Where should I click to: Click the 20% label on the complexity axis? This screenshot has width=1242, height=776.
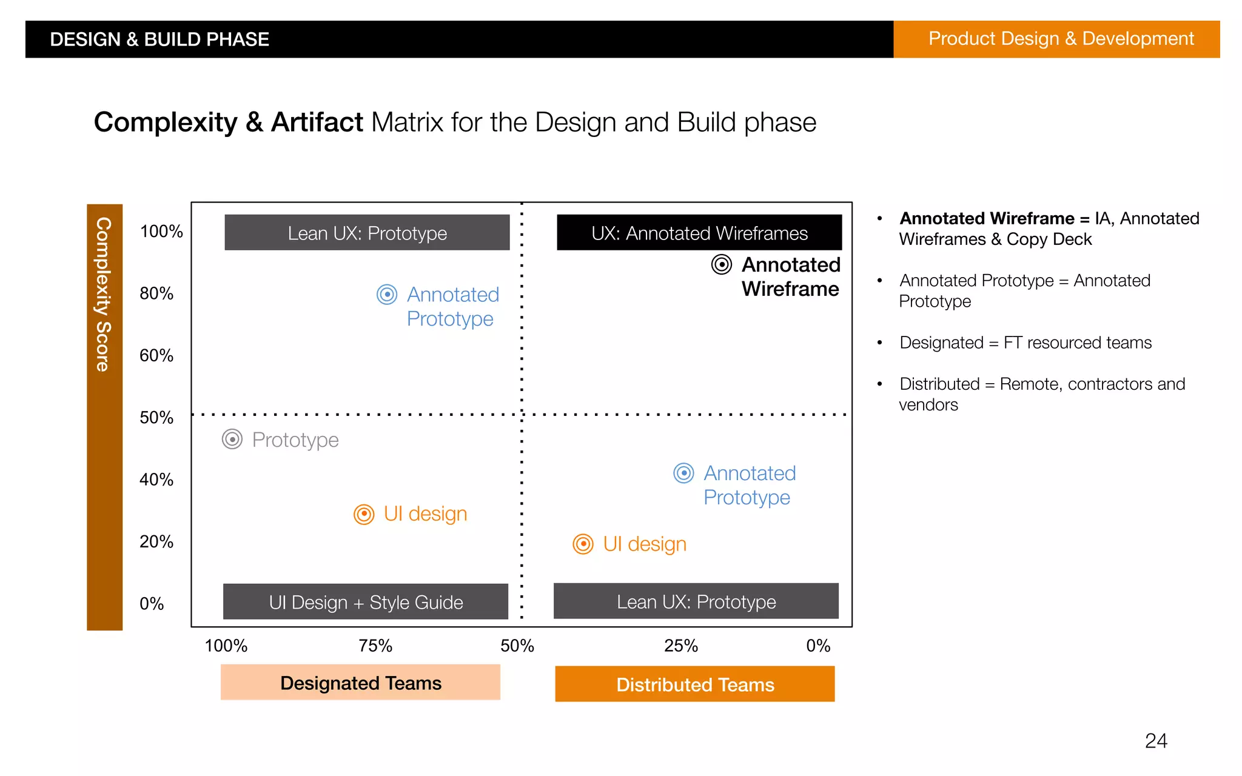(156, 542)
